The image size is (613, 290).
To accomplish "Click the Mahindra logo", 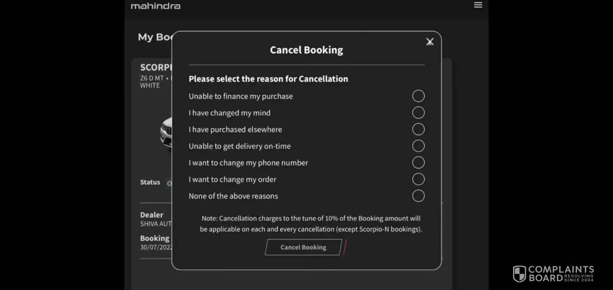I will 156,6.
